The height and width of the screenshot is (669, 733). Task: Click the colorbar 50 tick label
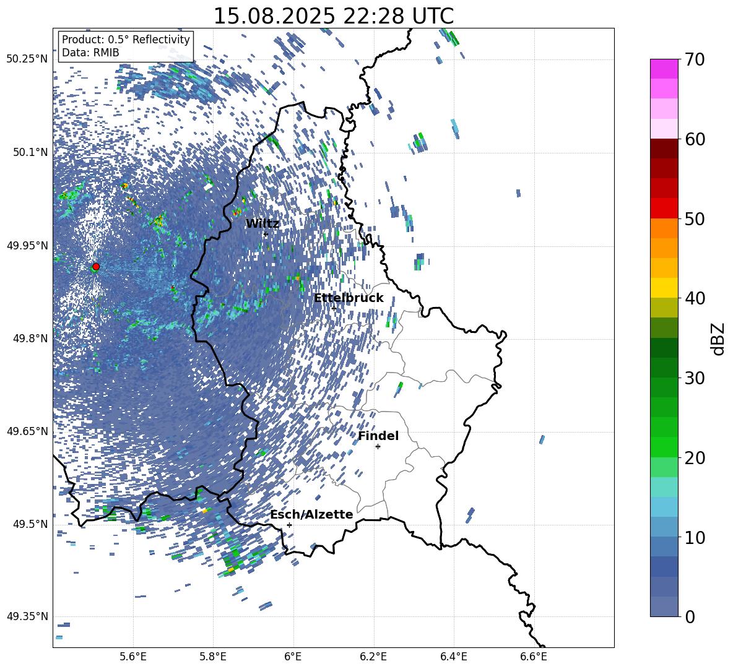pos(695,218)
